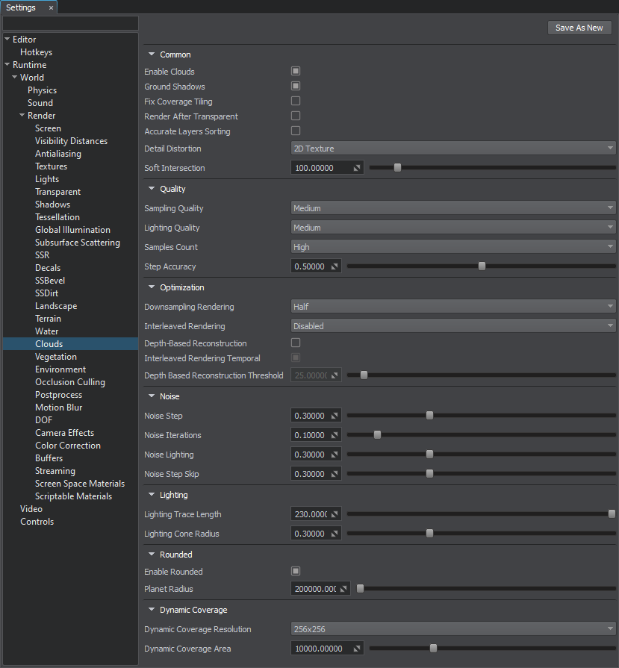Image resolution: width=619 pixels, height=668 pixels.
Task: Open Sound settings
Action: point(40,103)
